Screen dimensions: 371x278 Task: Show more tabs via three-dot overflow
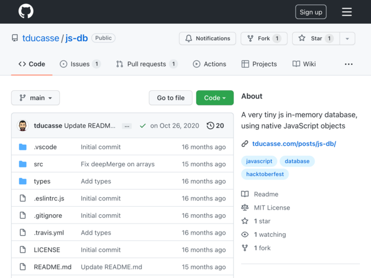point(348,64)
